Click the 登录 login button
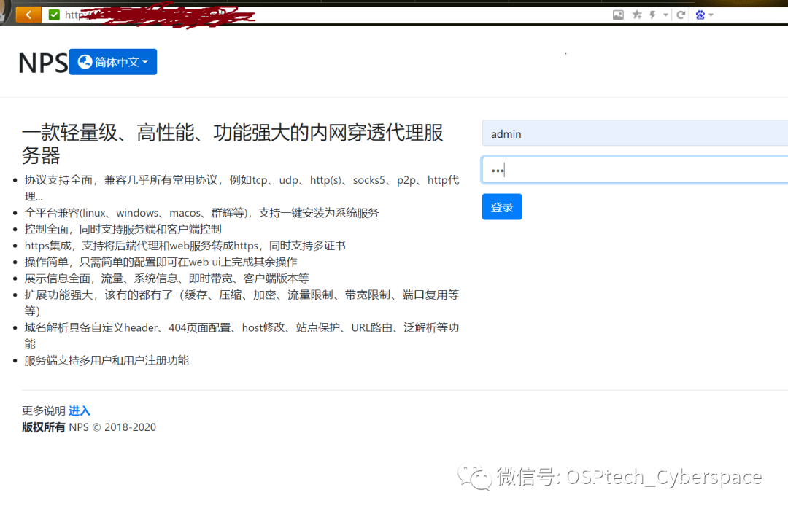The height and width of the screenshot is (514, 788). click(x=501, y=207)
